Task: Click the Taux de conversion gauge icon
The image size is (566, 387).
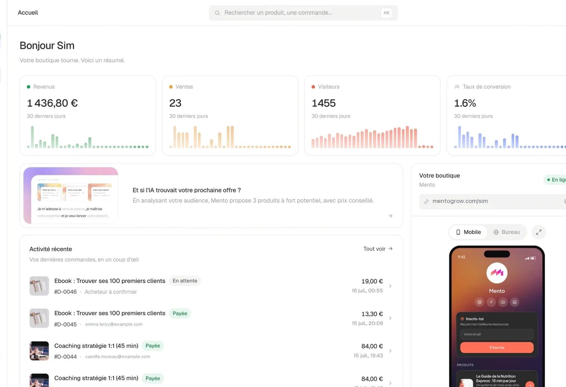Action: tap(457, 87)
